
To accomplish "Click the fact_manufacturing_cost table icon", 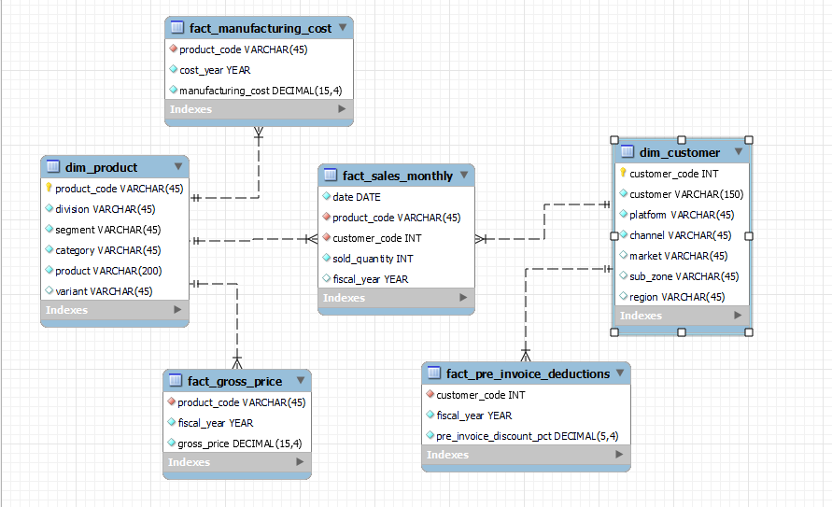I will click(176, 27).
